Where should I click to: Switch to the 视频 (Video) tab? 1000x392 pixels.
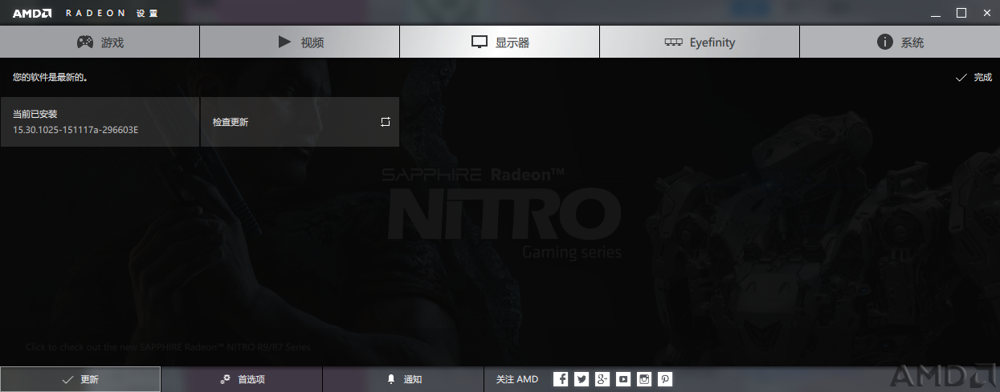[300, 42]
